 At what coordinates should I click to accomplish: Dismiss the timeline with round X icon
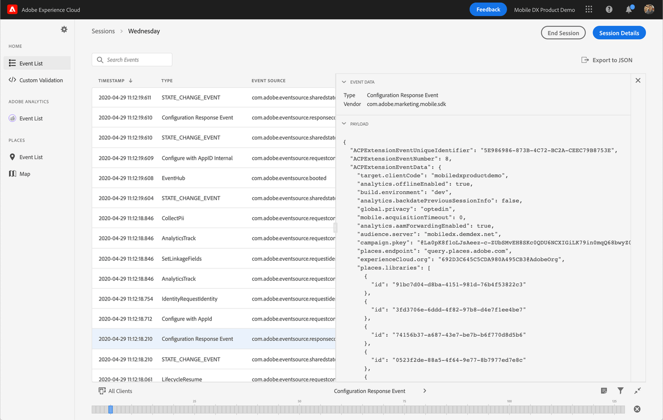tap(637, 409)
